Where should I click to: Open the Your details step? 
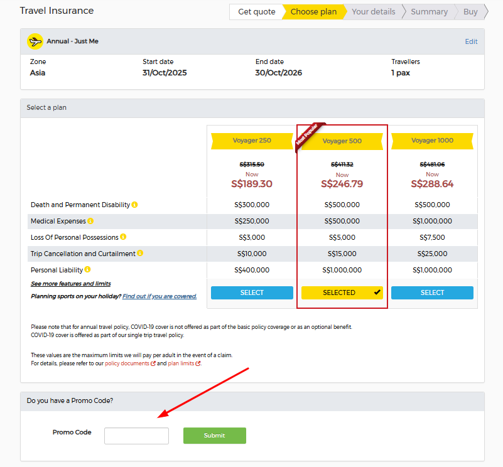coord(372,11)
